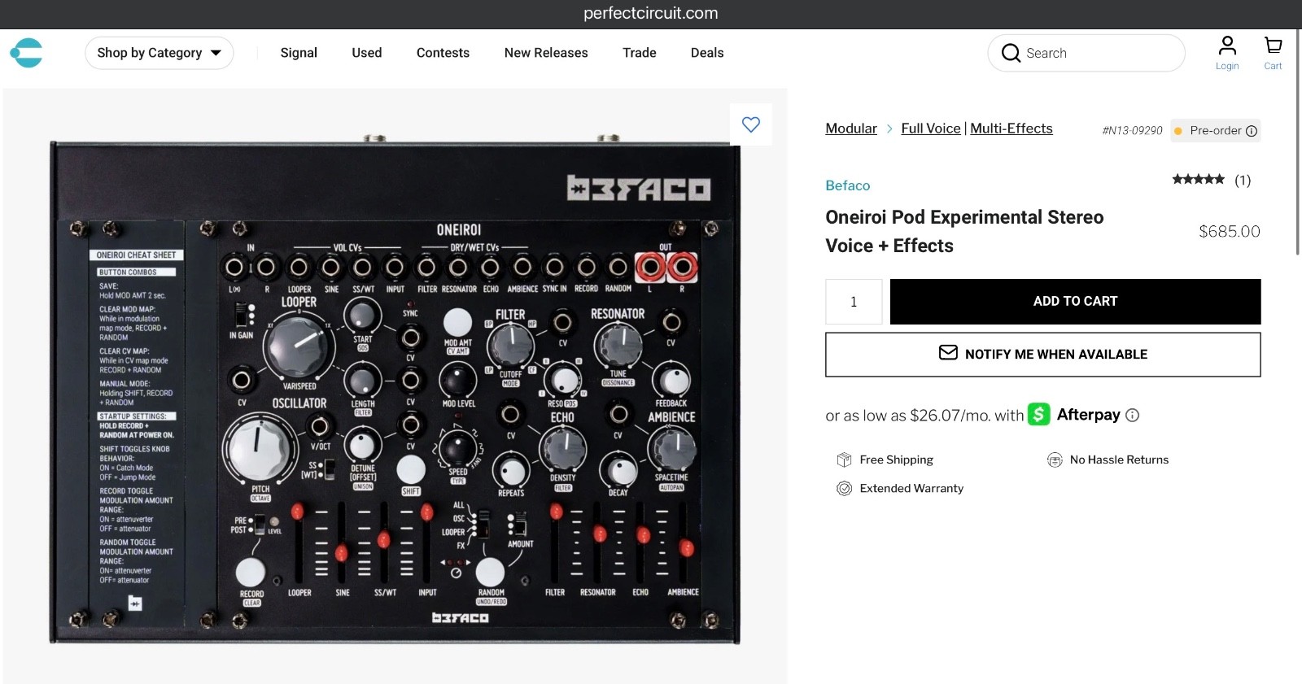1302x684 pixels.
Task: Click the #N13-09290 SKU text
Action: click(x=1132, y=130)
